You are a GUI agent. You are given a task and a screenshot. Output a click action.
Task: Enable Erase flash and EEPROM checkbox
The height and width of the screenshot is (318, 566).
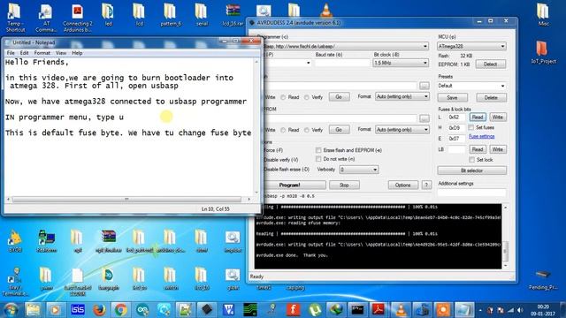coord(318,150)
